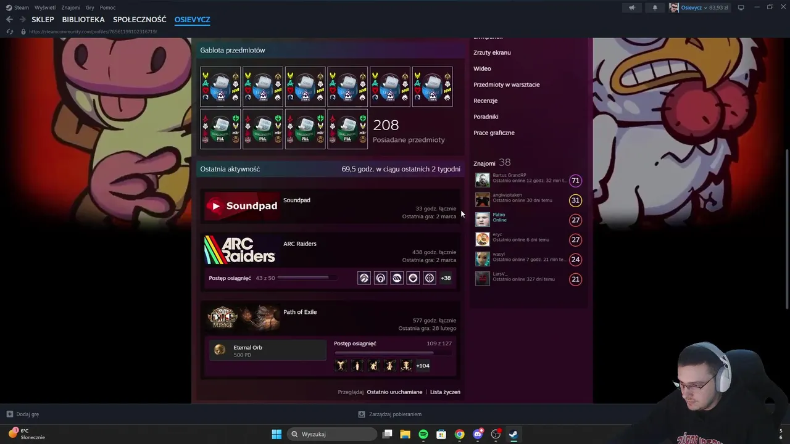Open angiwastaken friend avatar

(x=483, y=200)
